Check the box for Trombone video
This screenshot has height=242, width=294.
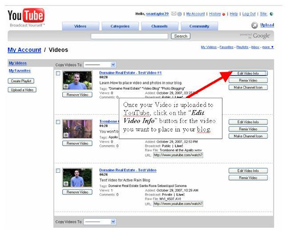pyautogui.click(x=58, y=122)
